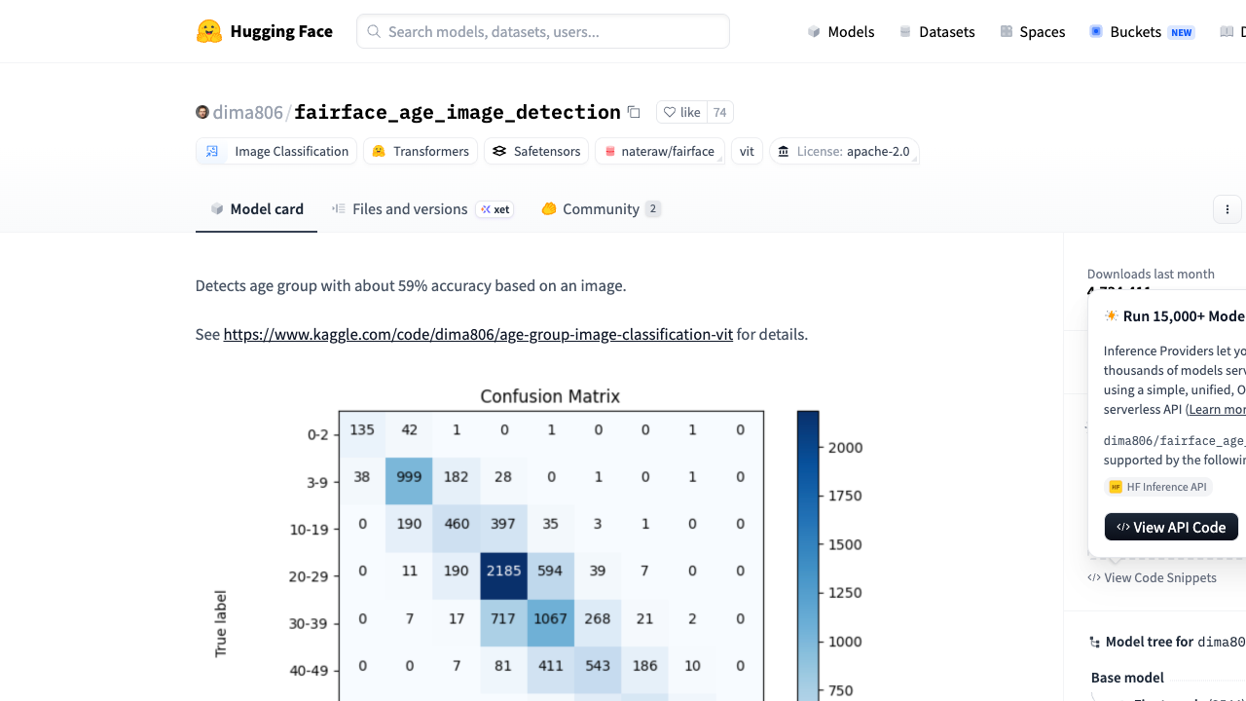Screen dimensions: 1246x701
Task: Click the HF Inference API badge
Action: [1158, 487]
